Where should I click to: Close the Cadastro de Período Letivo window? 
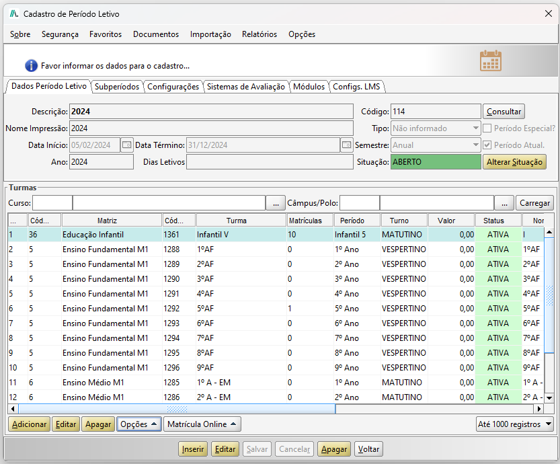click(x=549, y=13)
